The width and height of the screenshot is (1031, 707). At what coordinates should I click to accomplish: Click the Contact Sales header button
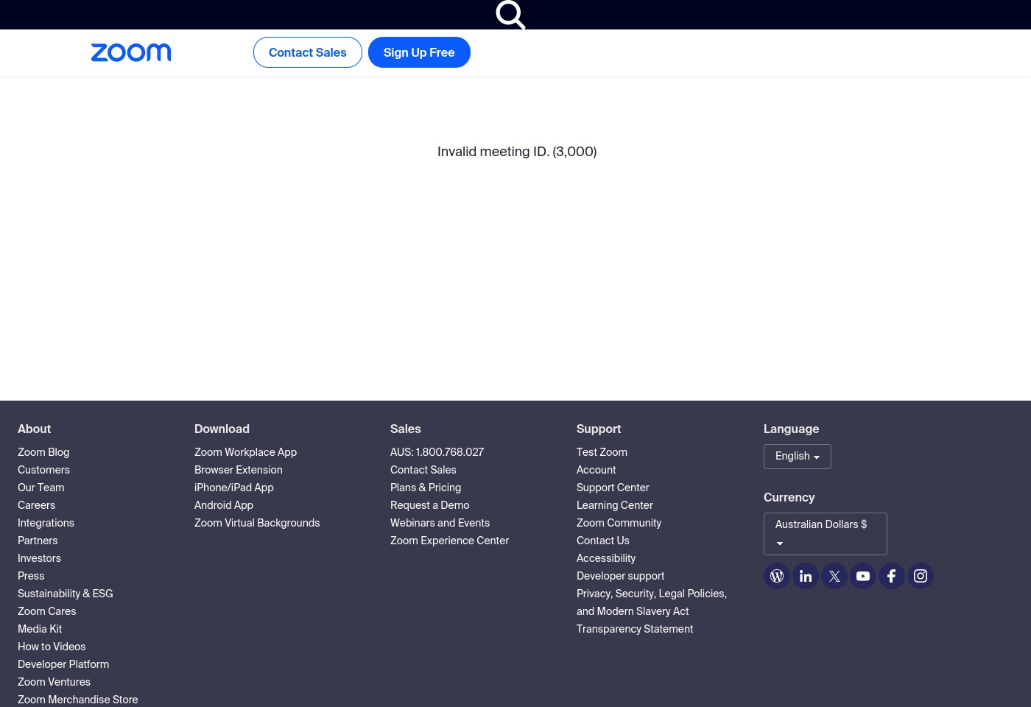[x=308, y=52]
